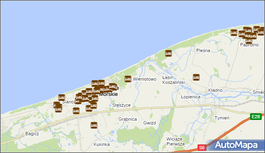This screenshot has width=265, height=153.
Task: Click the Kładno place label
Action: point(215,90)
